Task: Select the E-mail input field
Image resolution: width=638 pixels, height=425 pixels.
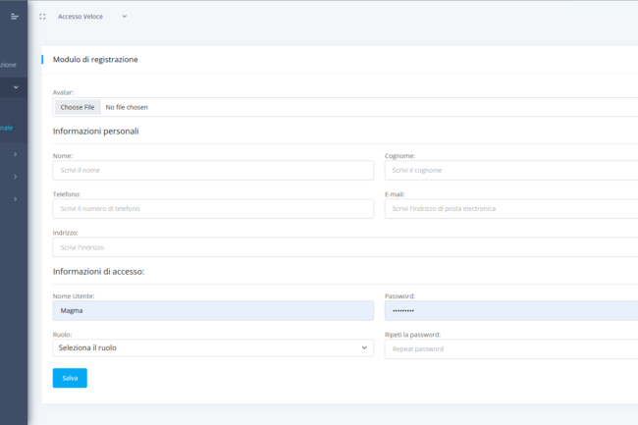Action: tap(510, 209)
